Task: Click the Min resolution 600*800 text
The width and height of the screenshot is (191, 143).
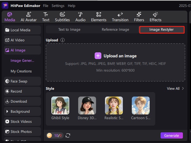Action: [115, 71]
